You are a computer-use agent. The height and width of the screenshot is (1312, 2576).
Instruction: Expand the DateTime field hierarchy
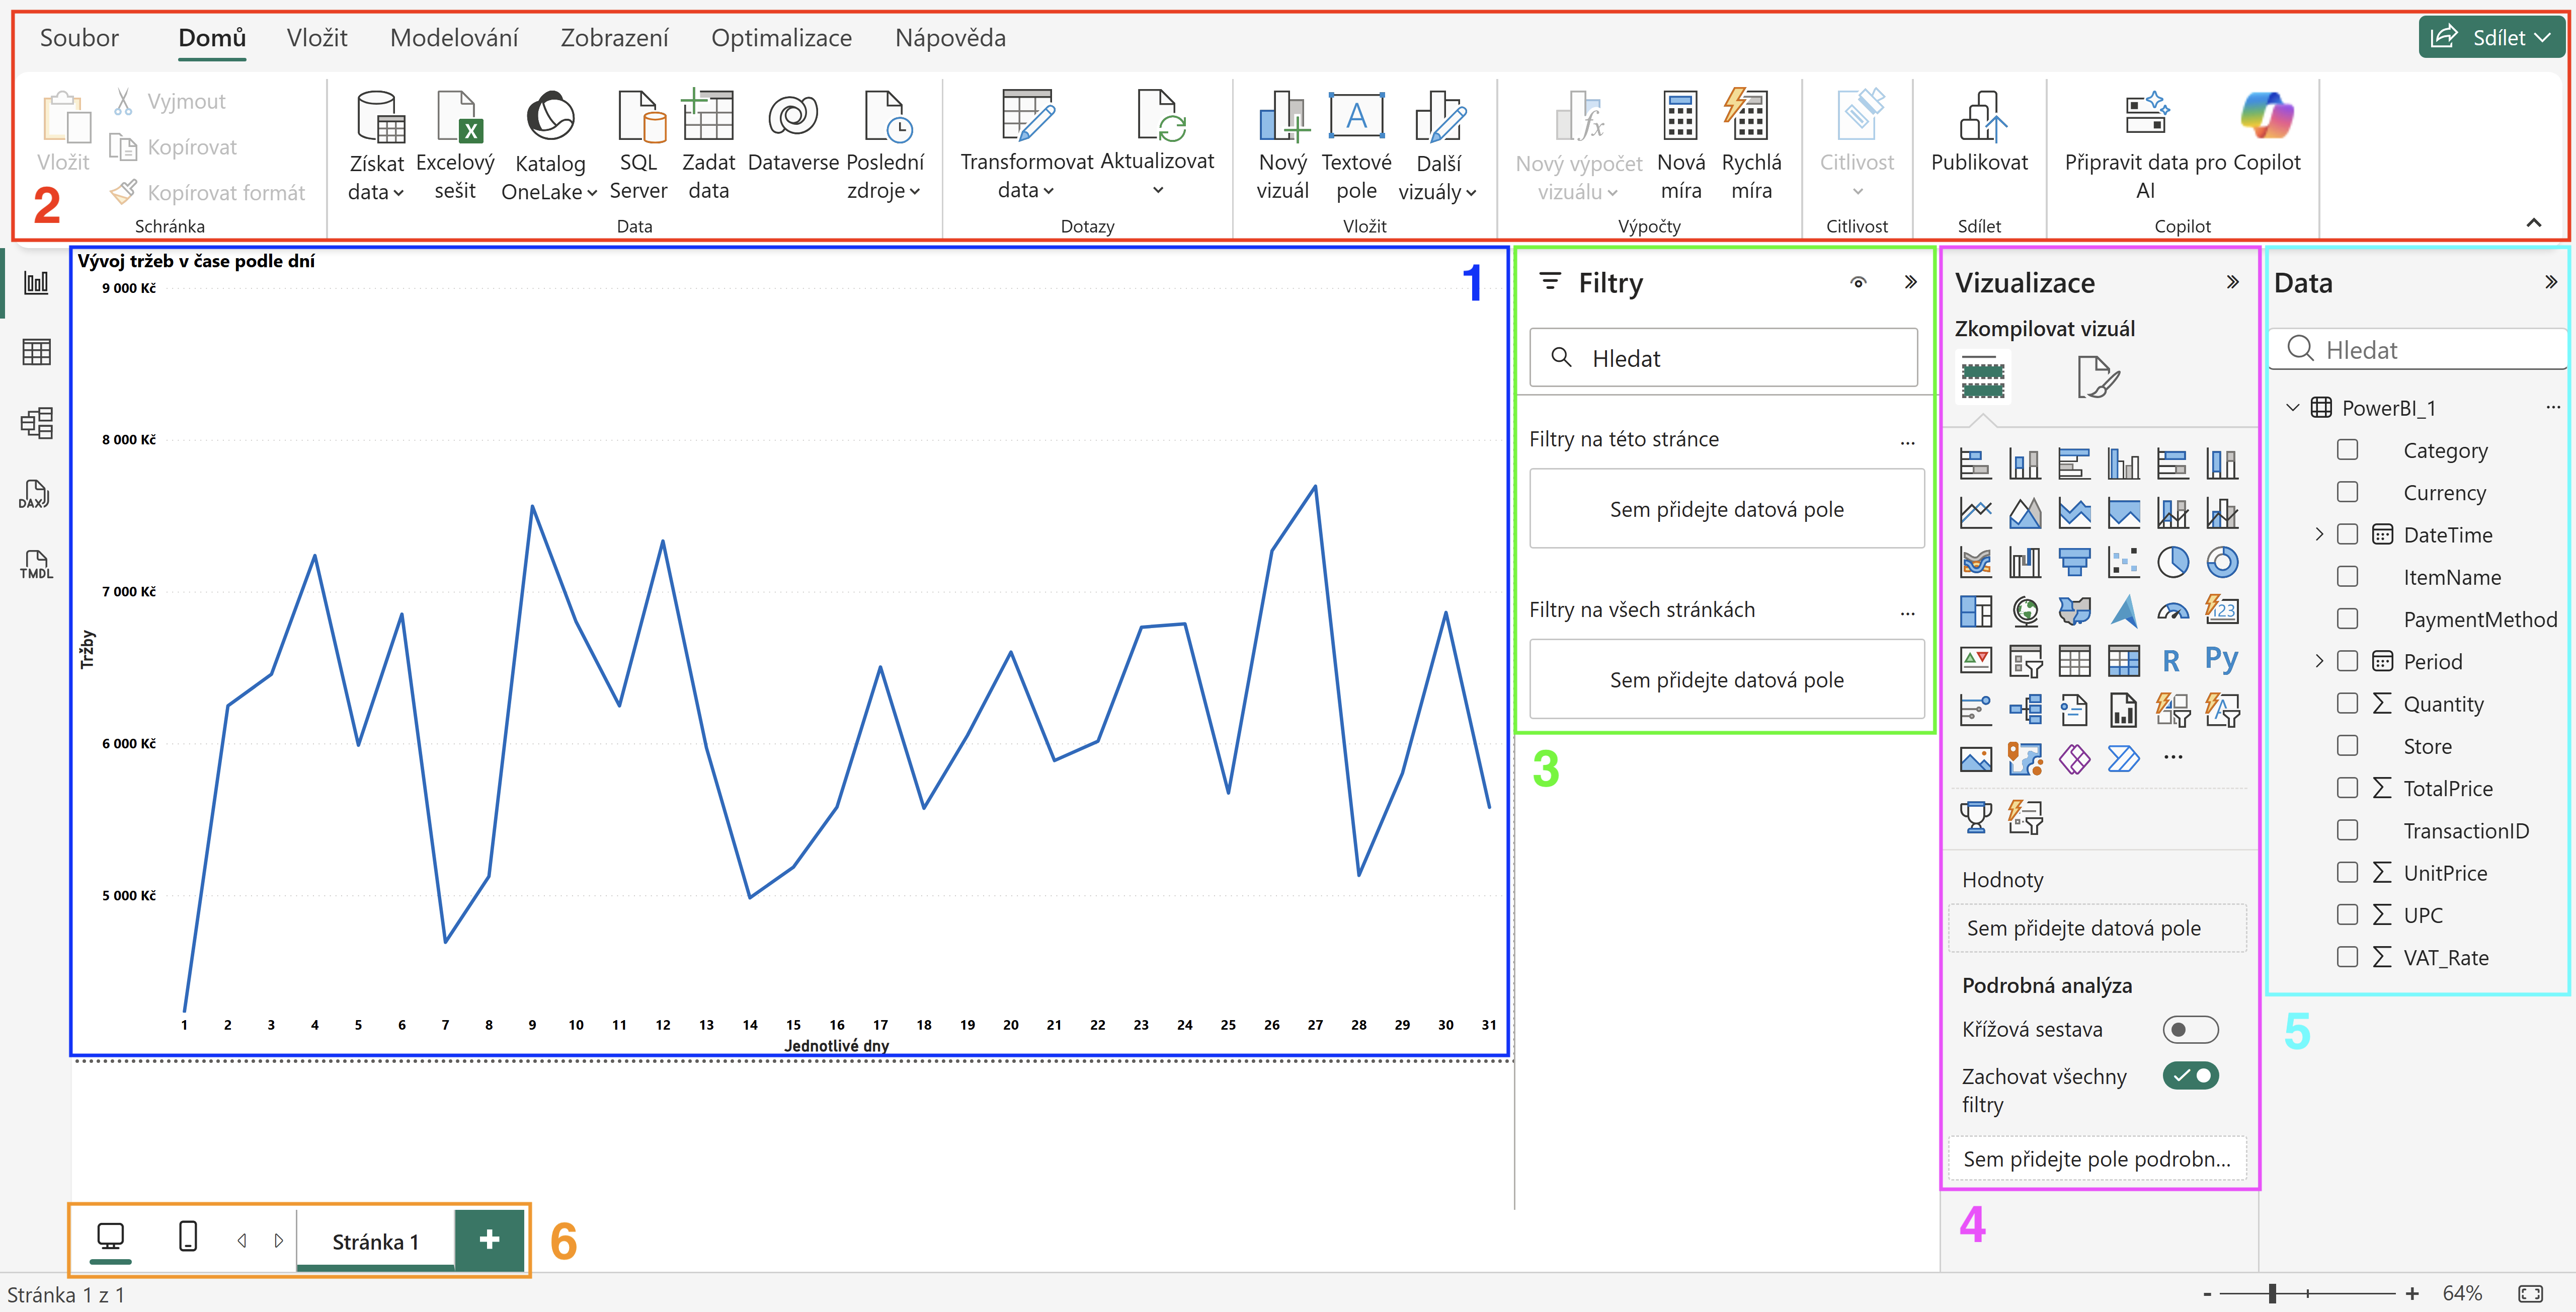coord(2319,534)
